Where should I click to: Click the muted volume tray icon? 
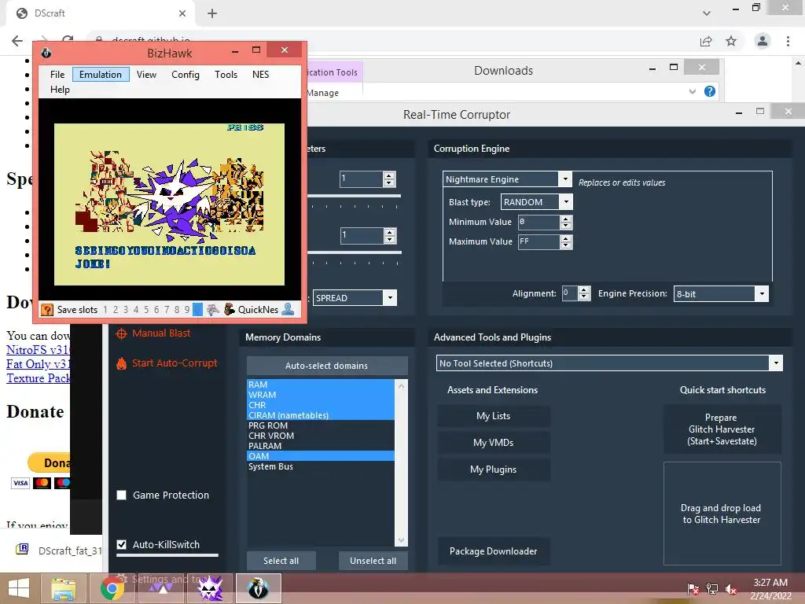click(731, 589)
